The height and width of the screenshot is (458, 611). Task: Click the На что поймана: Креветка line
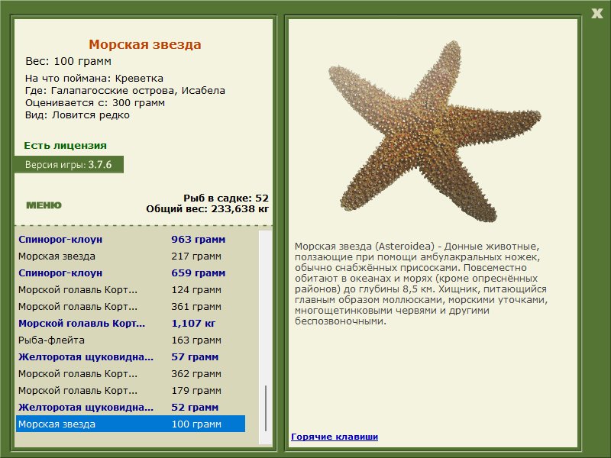(94, 79)
